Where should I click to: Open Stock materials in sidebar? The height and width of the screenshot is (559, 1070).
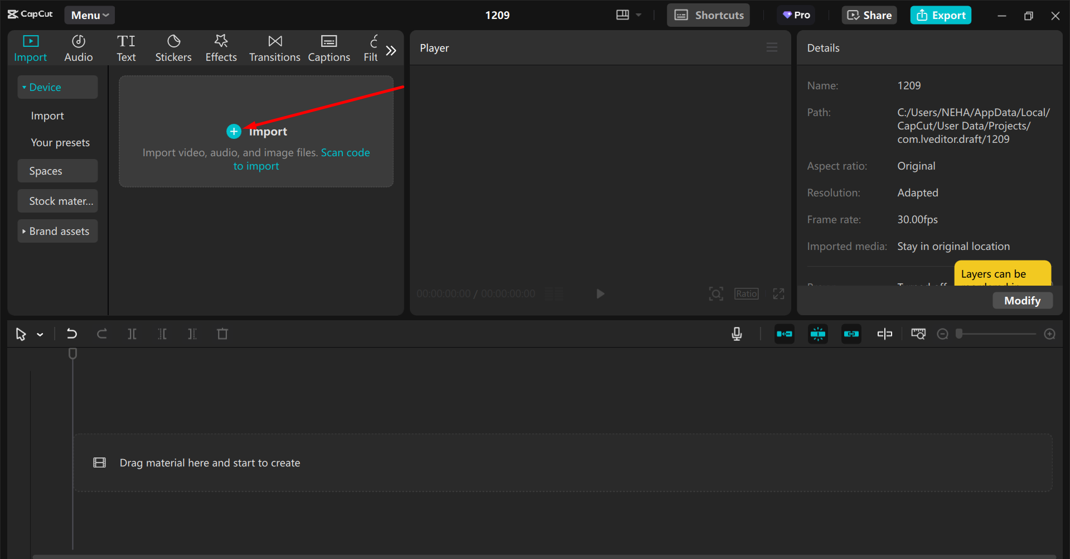57,201
